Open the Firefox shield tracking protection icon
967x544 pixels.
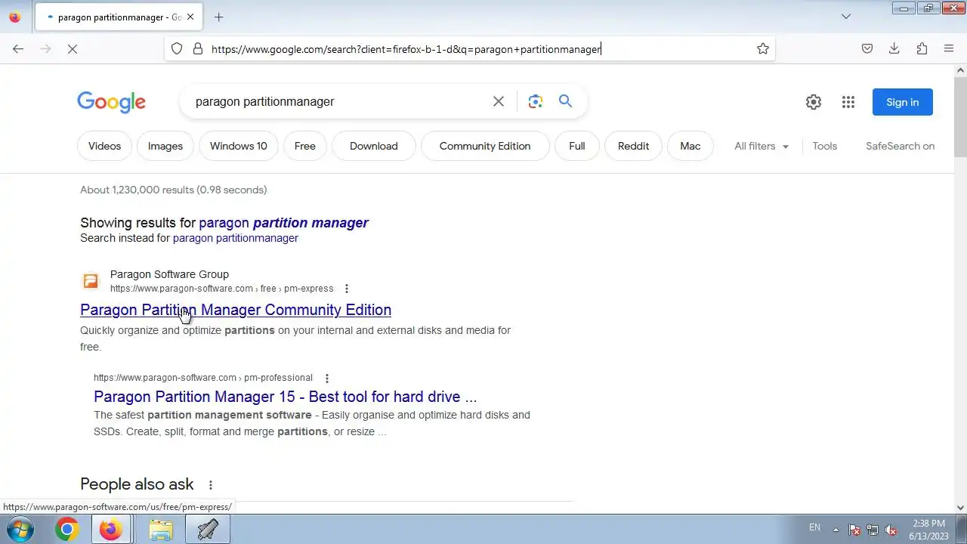pyautogui.click(x=177, y=48)
